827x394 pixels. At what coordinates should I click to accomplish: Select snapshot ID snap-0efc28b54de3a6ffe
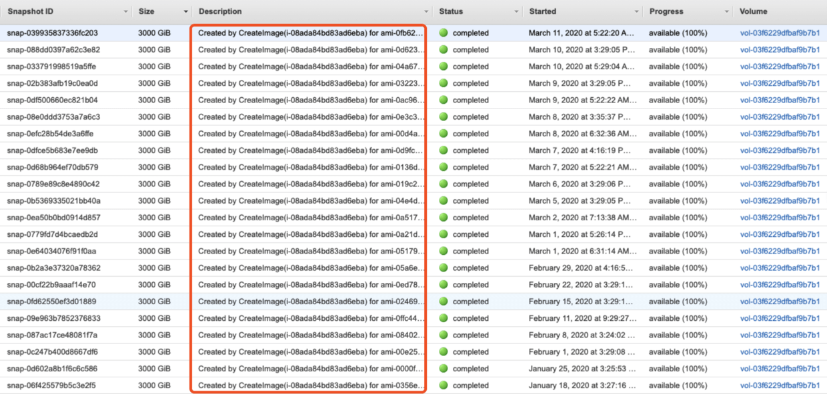[51, 134]
